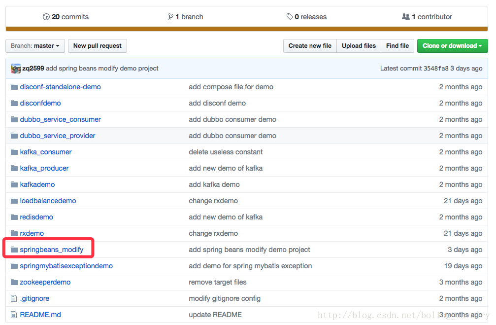Click folder icon next to loadbalancedemo
496x325 pixels.
(x=14, y=201)
